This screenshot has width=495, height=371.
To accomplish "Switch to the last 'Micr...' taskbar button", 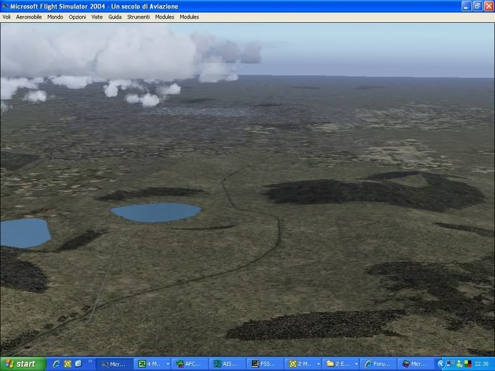I will [415, 364].
